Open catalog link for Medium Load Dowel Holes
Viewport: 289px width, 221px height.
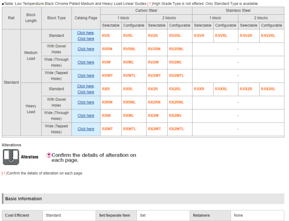(86, 49)
